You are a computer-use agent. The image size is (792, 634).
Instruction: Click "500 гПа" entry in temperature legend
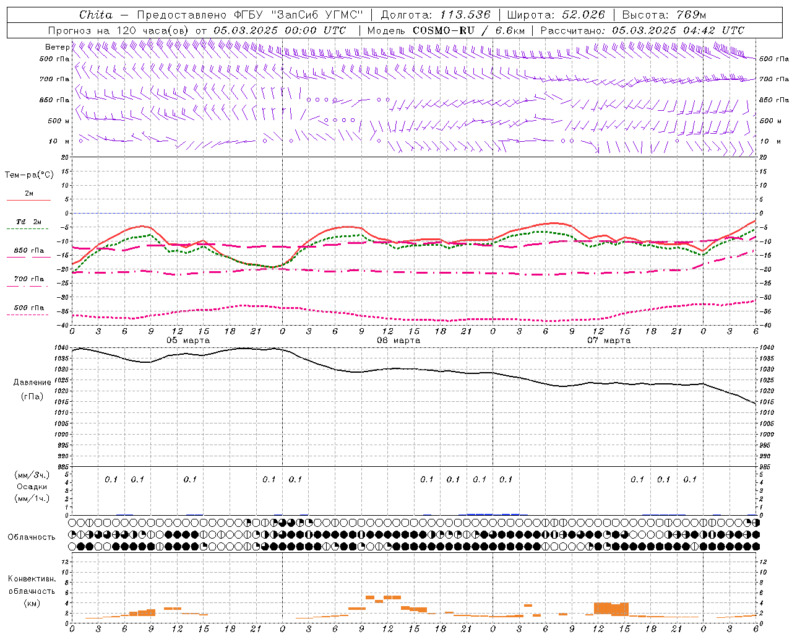[29, 308]
